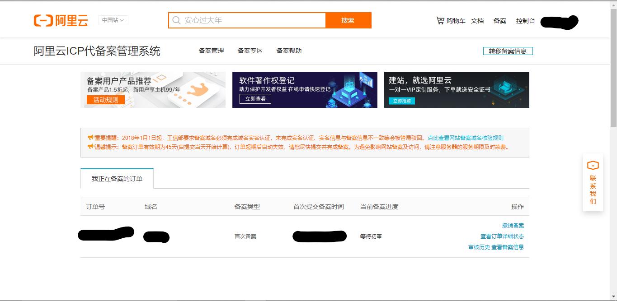Expand the 备案专区 menu
Image resolution: width=617 pixels, height=301 pixels.
250,51
